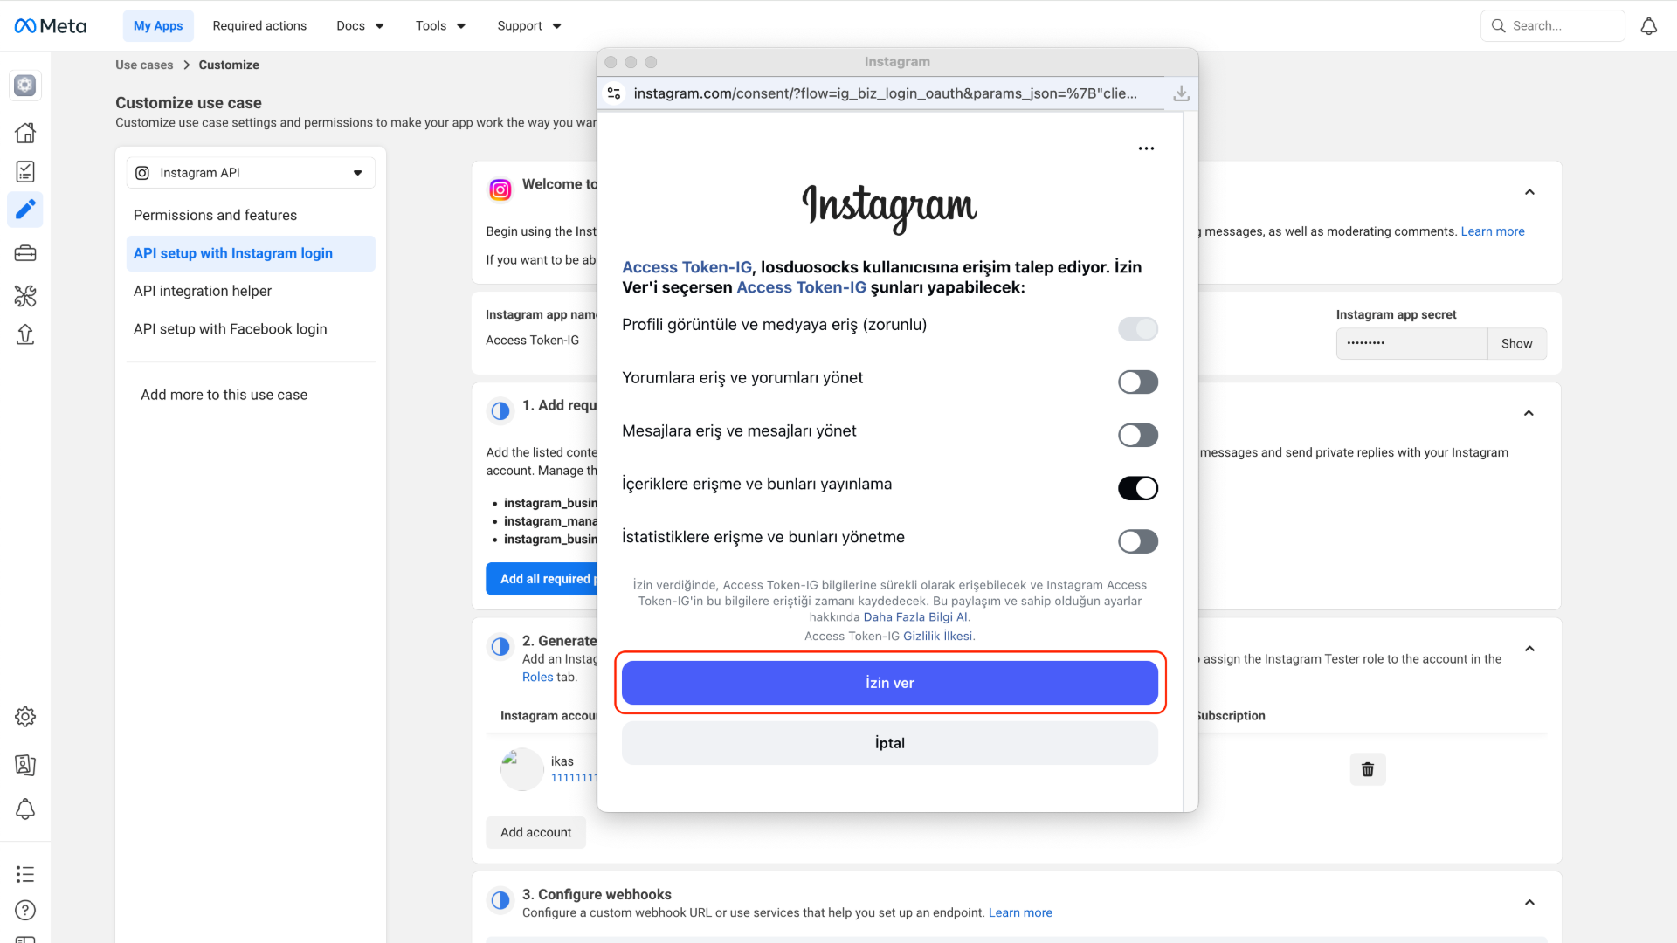The height and width of the screenshot is (943, 1677).
Task: Open the three-dot options menu in Instagram popup
Action: coord(1146,148)
